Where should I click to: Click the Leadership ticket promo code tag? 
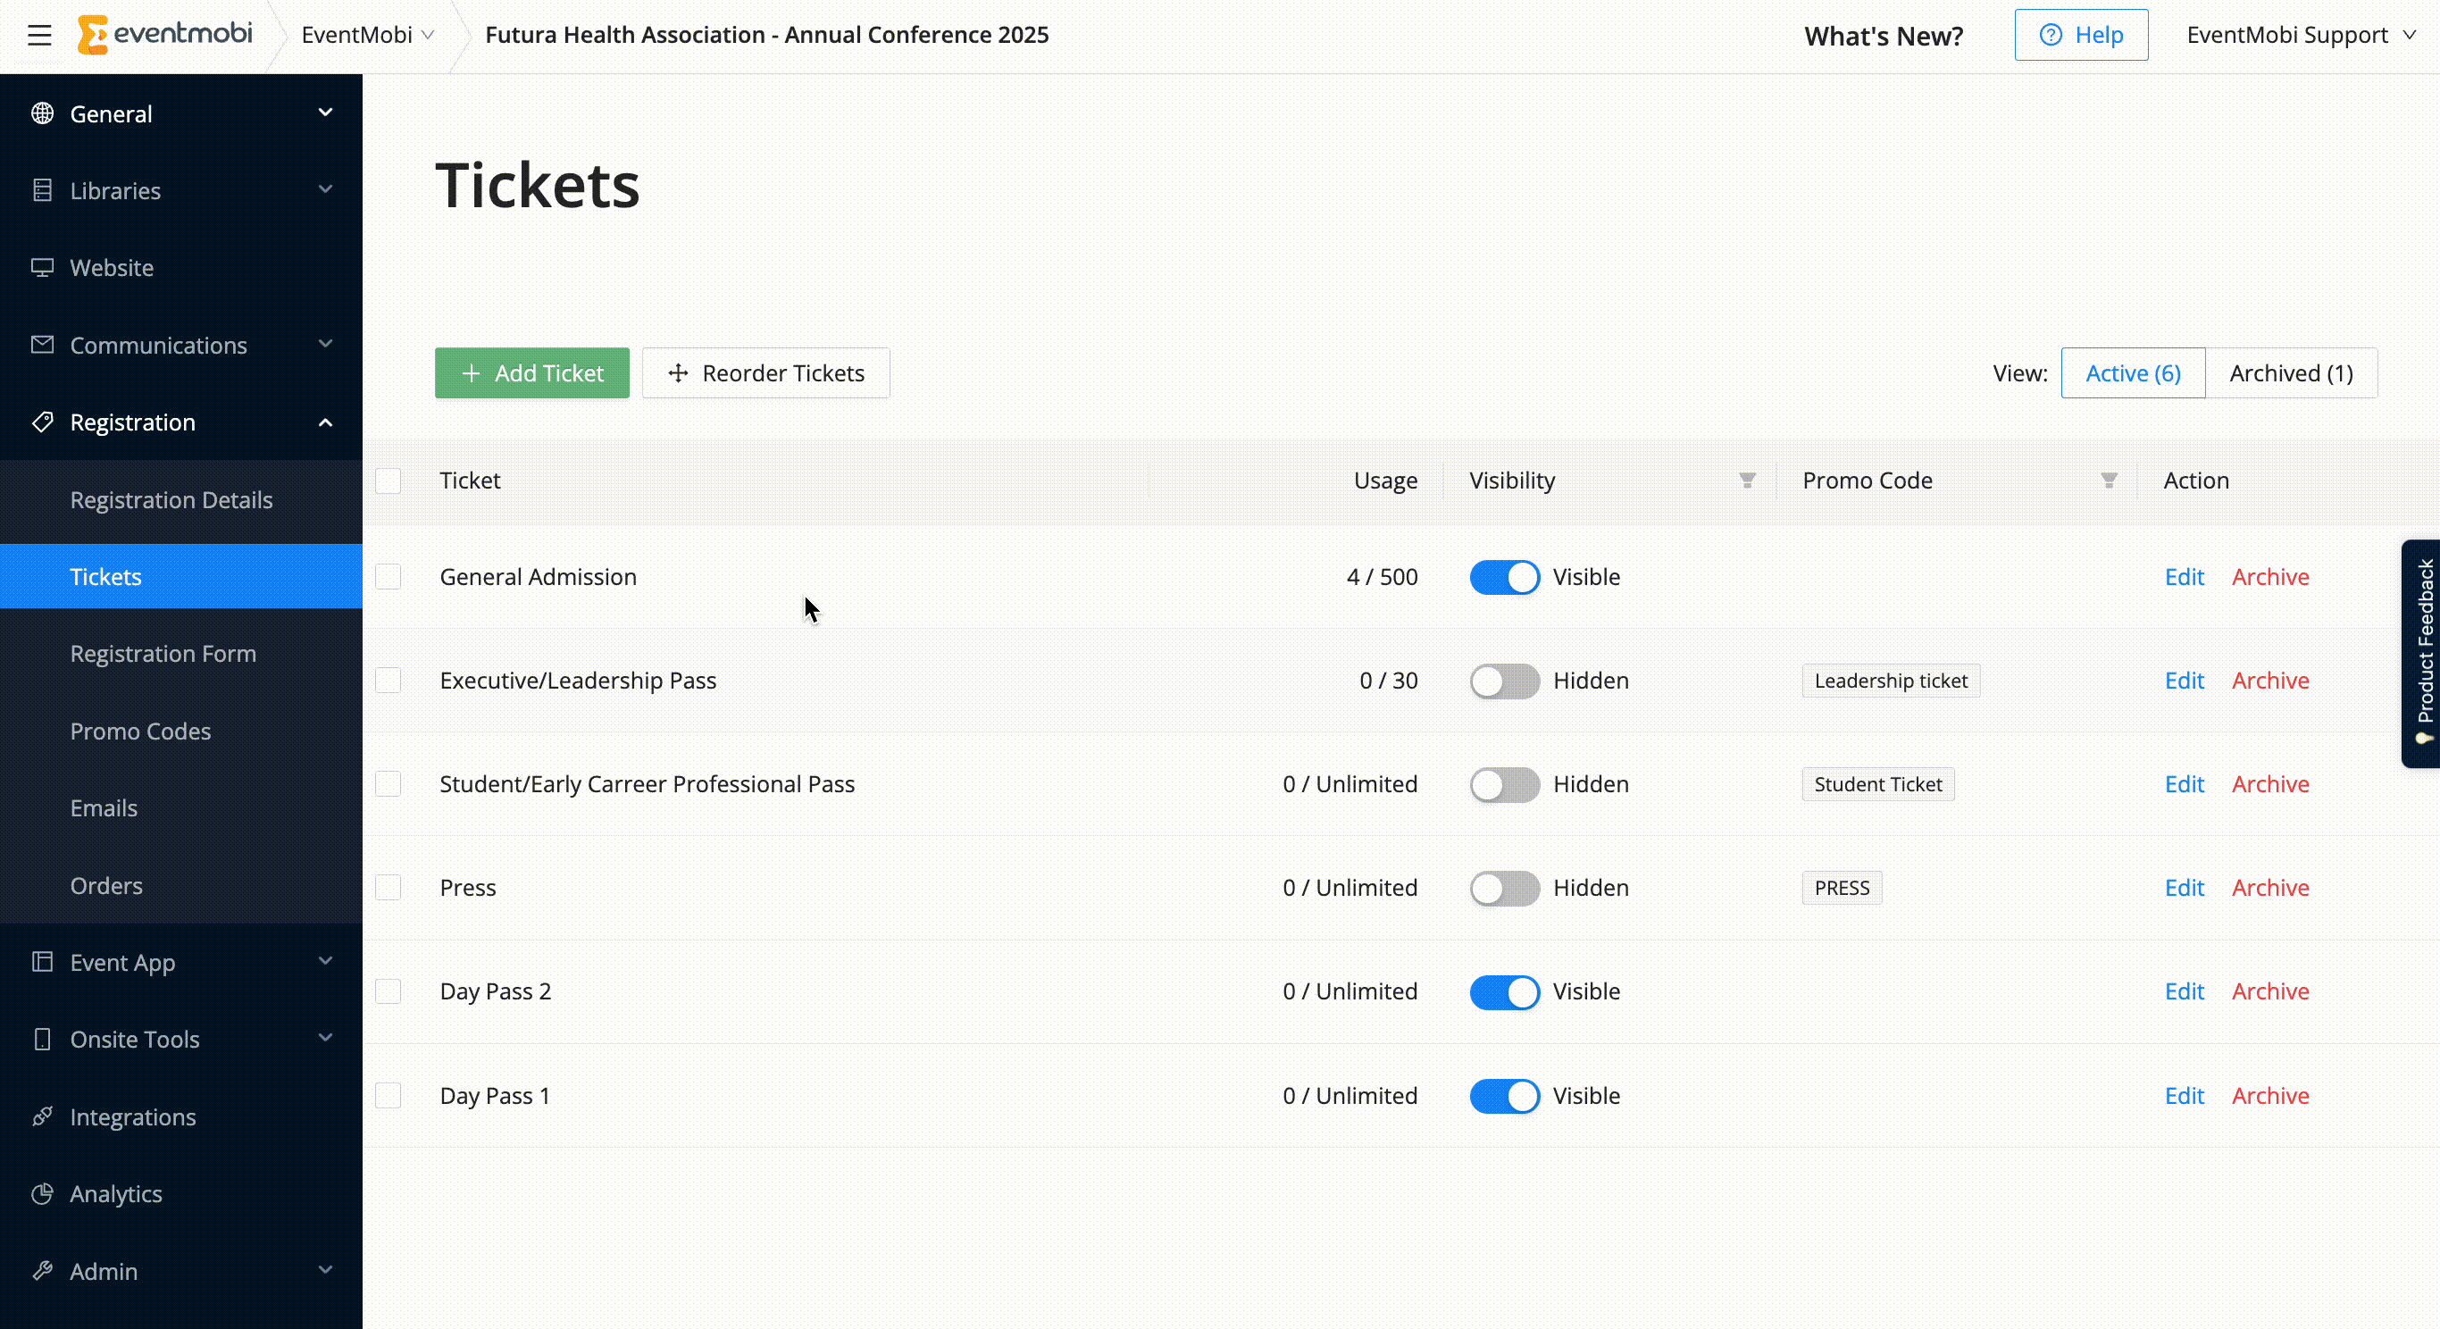coord(1890,680)
